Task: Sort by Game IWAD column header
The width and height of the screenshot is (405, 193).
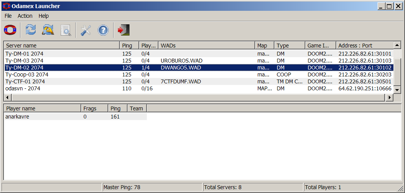Action: (x=320, y=46)
